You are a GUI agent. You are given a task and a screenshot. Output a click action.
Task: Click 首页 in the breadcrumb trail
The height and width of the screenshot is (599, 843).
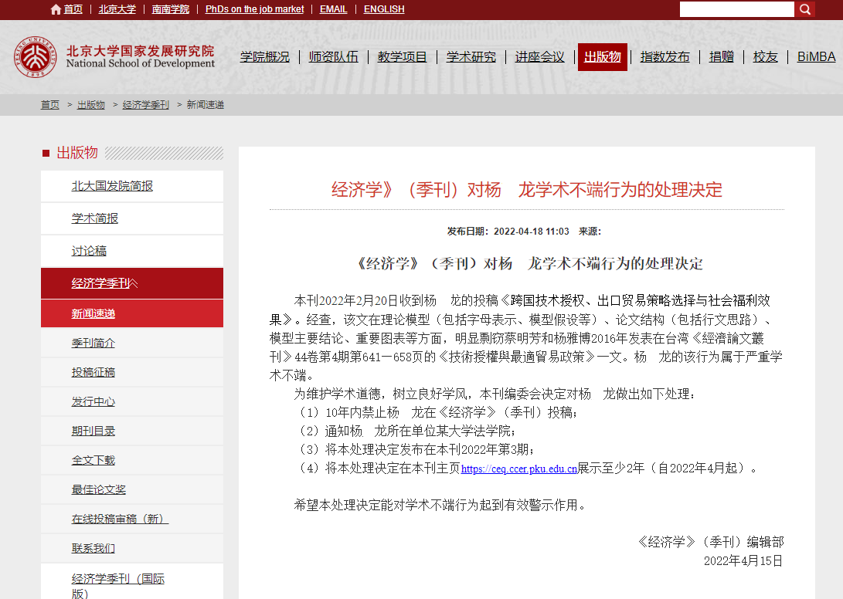49,105
